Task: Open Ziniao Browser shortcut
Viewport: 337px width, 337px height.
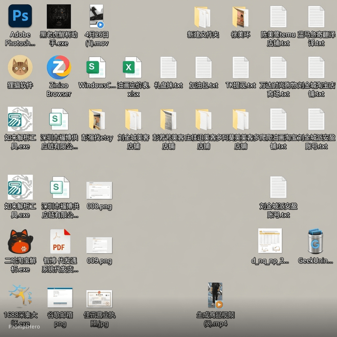Action: tap(59, 67)
